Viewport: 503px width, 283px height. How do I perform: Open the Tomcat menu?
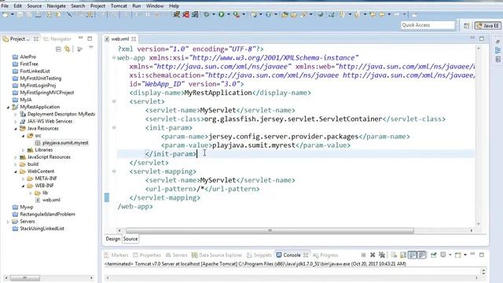[119, 6]
